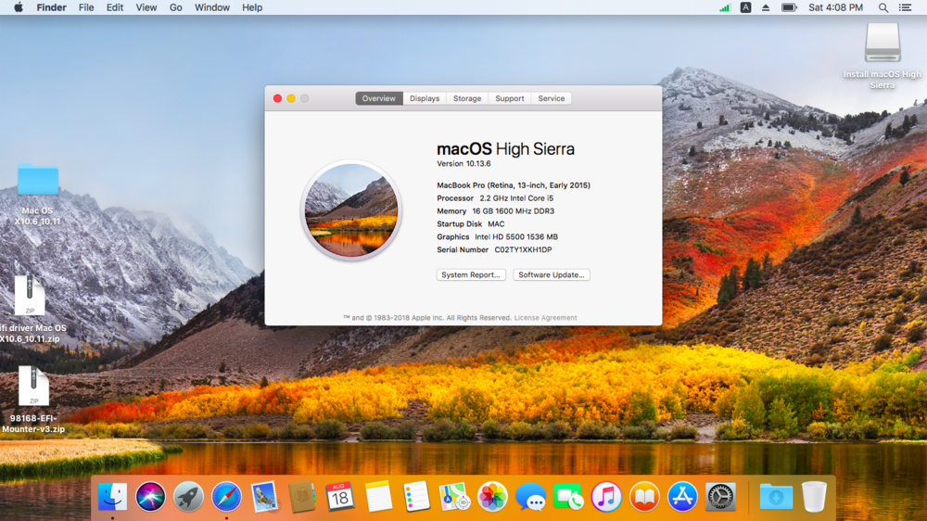Switch to the Displays tab

click(425, 98)
